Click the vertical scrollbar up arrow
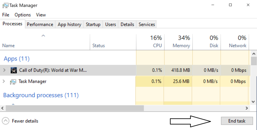This screenshot has width=257, height=130. [x=254, y=54]
